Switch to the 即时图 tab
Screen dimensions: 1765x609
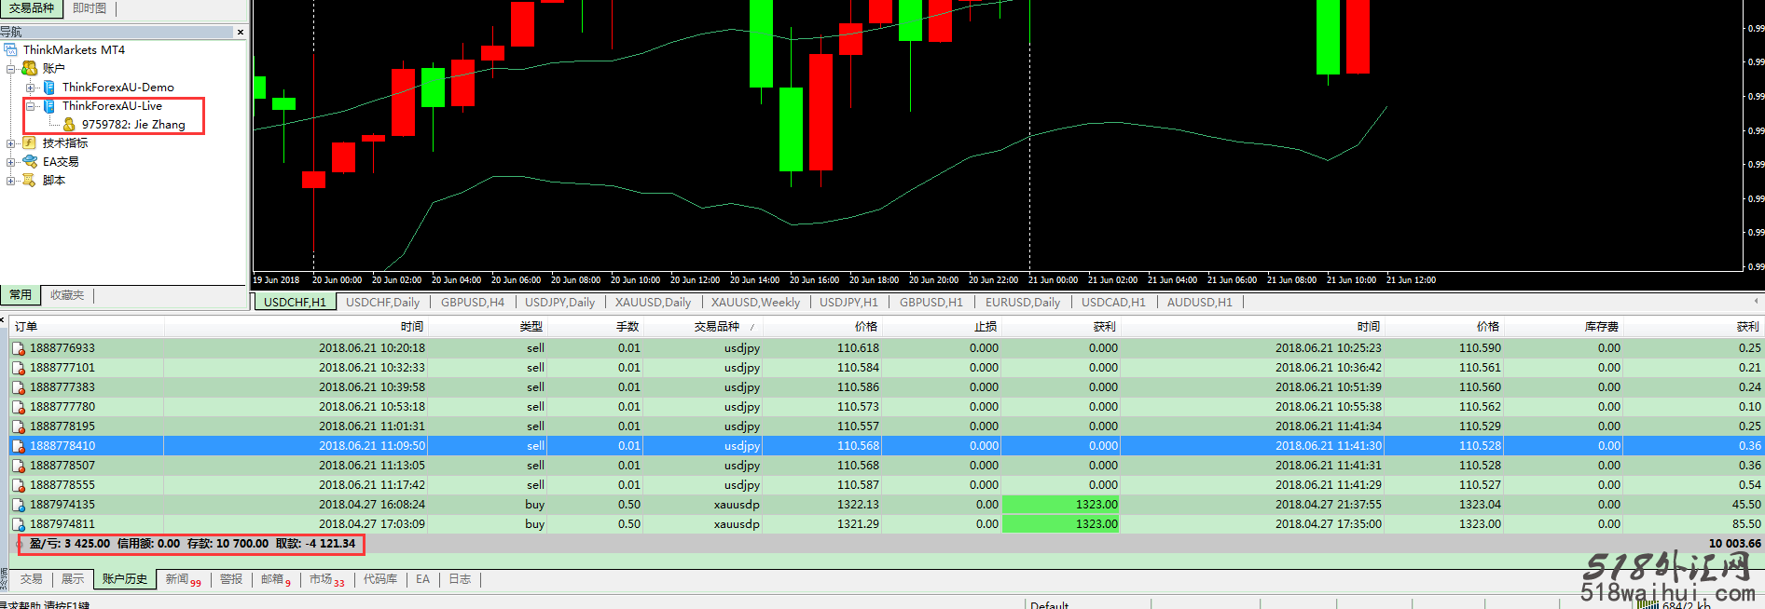coord(90,8)
